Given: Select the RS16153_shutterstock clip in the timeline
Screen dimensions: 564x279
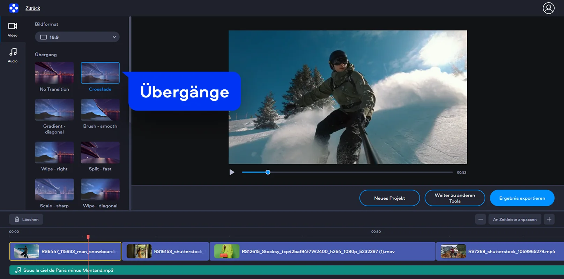Looking at the screenshot, I should click(x=165, y=251).
